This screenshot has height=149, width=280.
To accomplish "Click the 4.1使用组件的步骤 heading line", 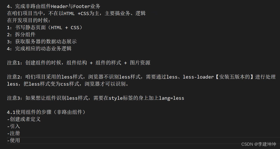I will (46, 112).
